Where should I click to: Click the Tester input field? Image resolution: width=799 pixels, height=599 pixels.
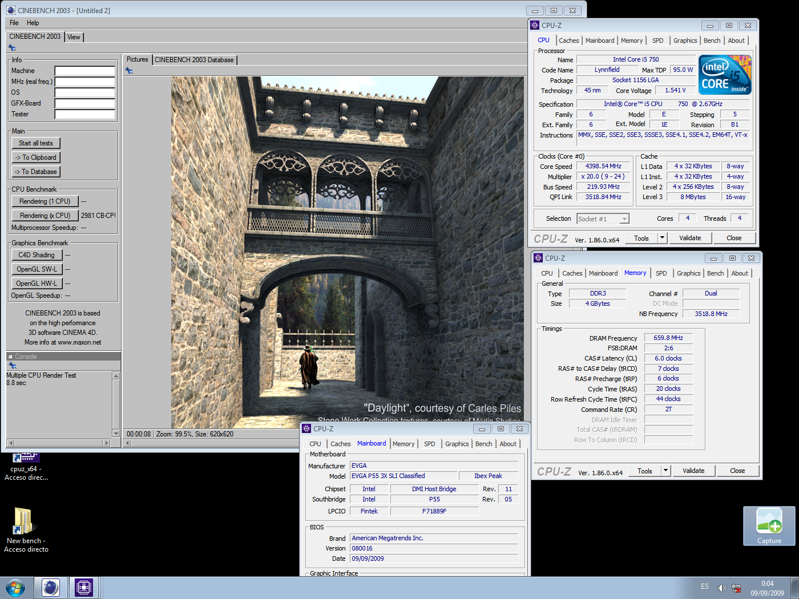pos(85,114)
